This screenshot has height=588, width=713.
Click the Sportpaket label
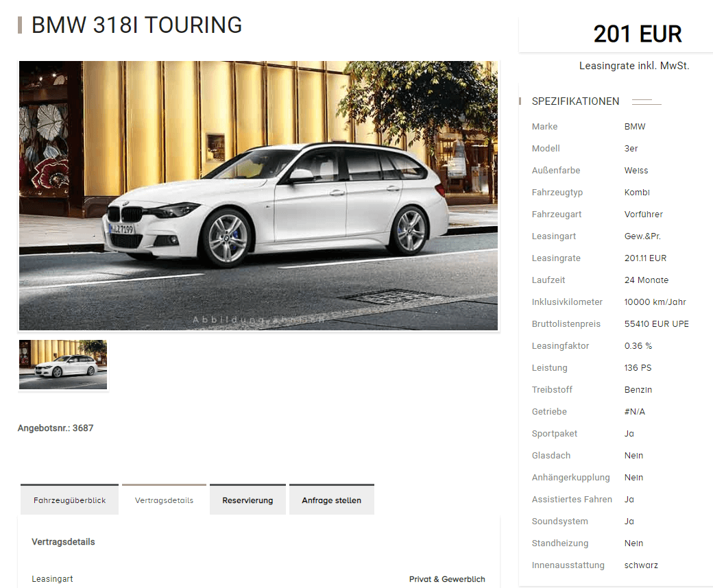555,434
